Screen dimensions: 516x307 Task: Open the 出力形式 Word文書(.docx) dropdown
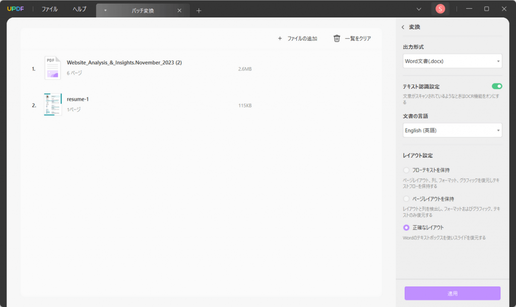pyautogui.click(x=452, y=61)
